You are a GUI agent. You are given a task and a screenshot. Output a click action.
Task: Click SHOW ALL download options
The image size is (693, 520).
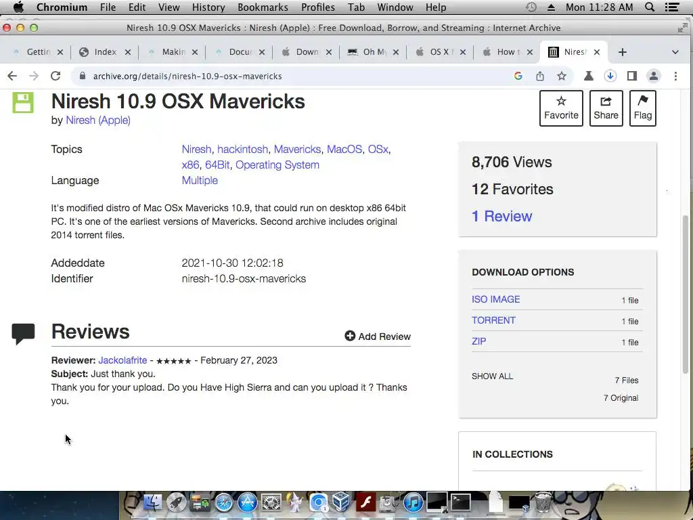click(x=493, y=376)
